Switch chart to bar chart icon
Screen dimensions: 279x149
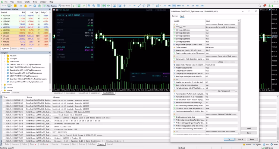[x=74, y=6]
